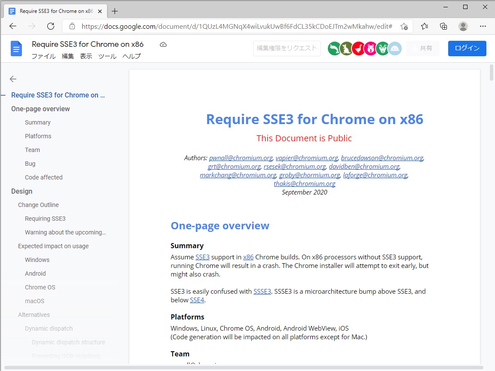Viewport: 495px width, 371px height.
Task: Open the Google Docs home icon
Action: click(16, 49)
